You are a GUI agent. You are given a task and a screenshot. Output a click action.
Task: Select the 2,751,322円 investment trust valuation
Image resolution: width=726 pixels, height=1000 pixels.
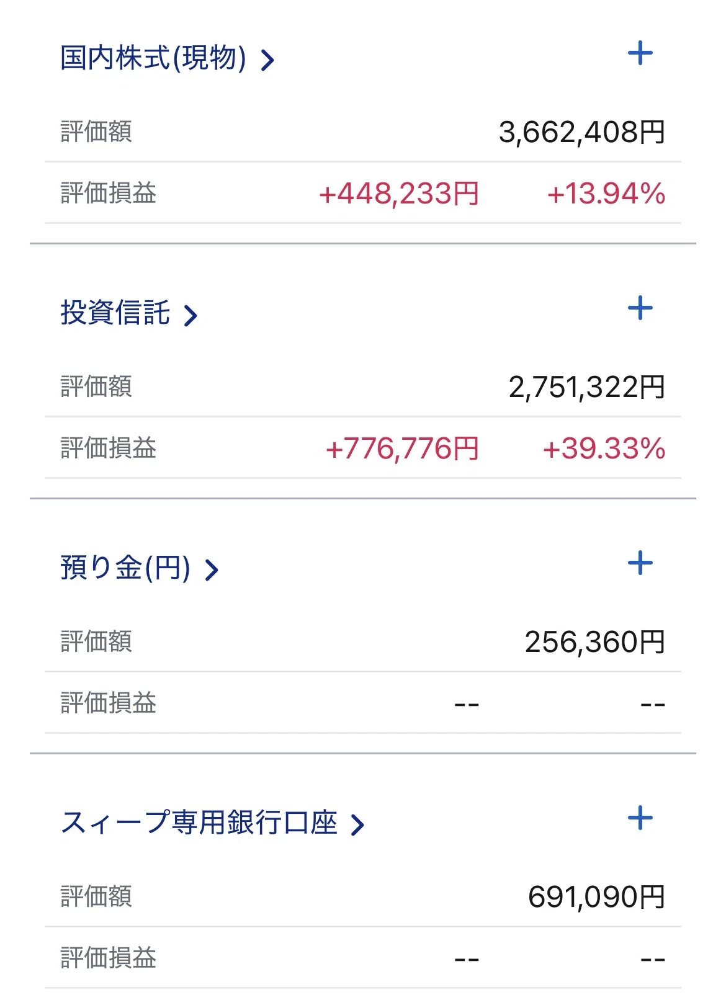pos(587,387)
